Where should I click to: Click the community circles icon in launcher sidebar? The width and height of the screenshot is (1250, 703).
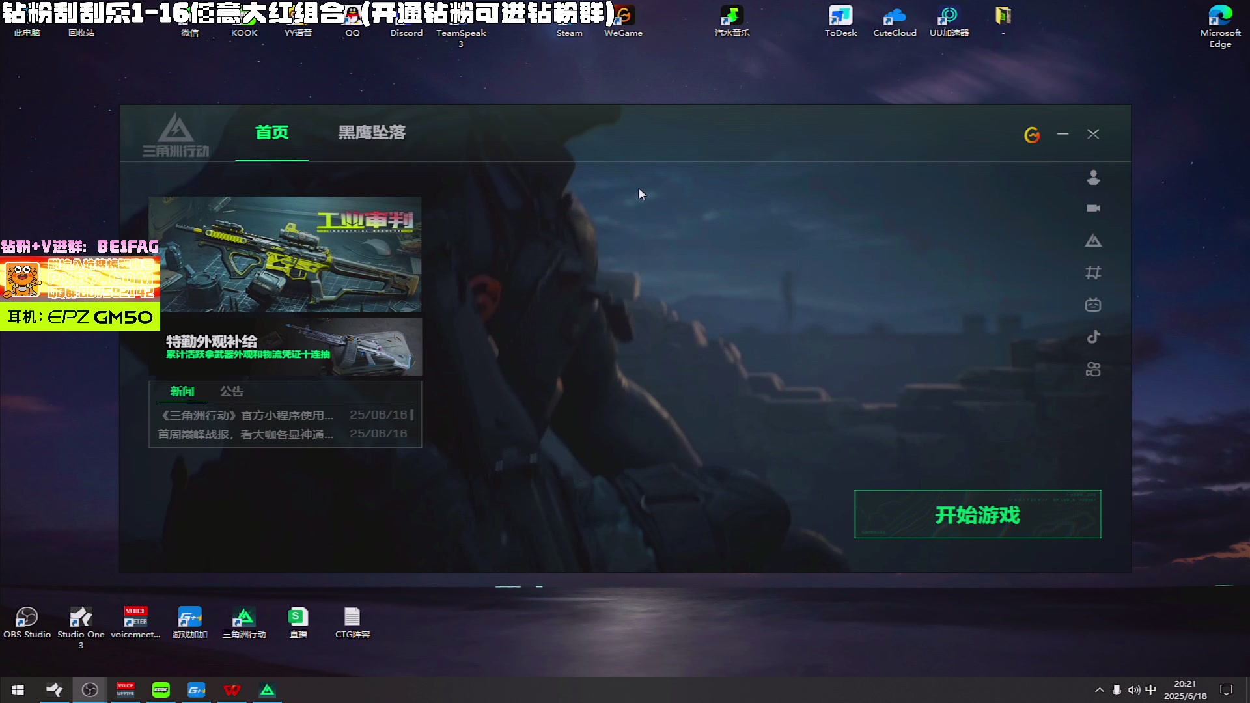[x=1093, y=369]
